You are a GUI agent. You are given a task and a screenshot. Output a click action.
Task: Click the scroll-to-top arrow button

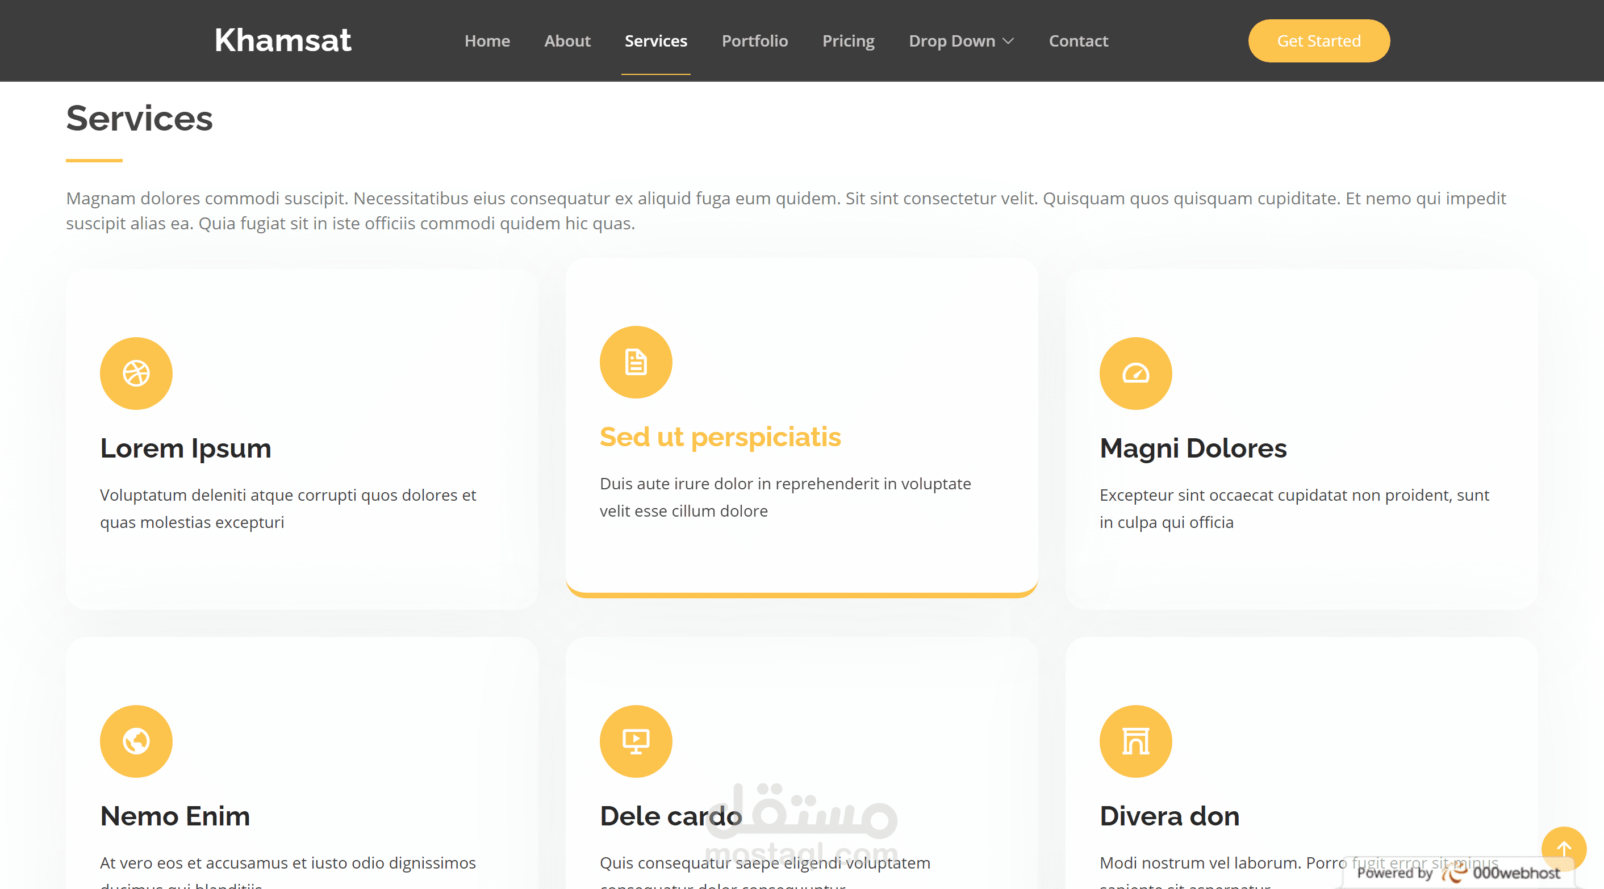pos(1563,849)
